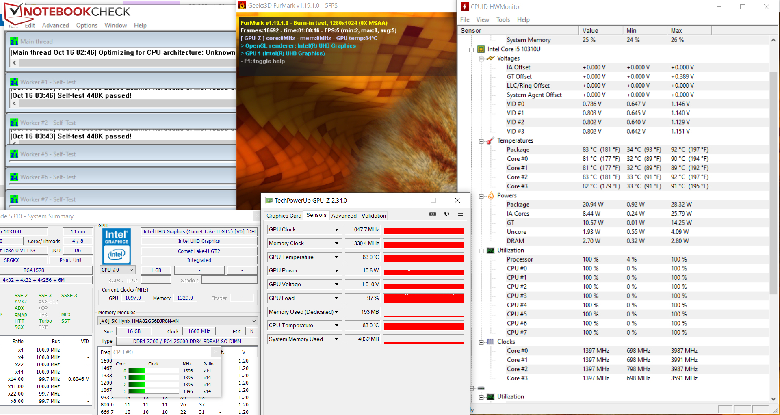Click the Main thread pane left scroll arrow
This screenshot has height=415, width=780.
coord(14,63)
